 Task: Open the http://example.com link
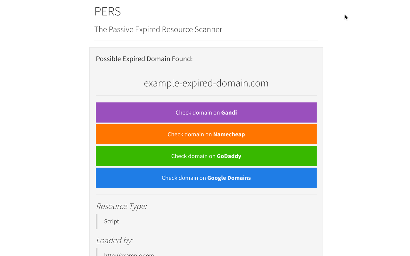pyautogui.click(x=128, y=254)
